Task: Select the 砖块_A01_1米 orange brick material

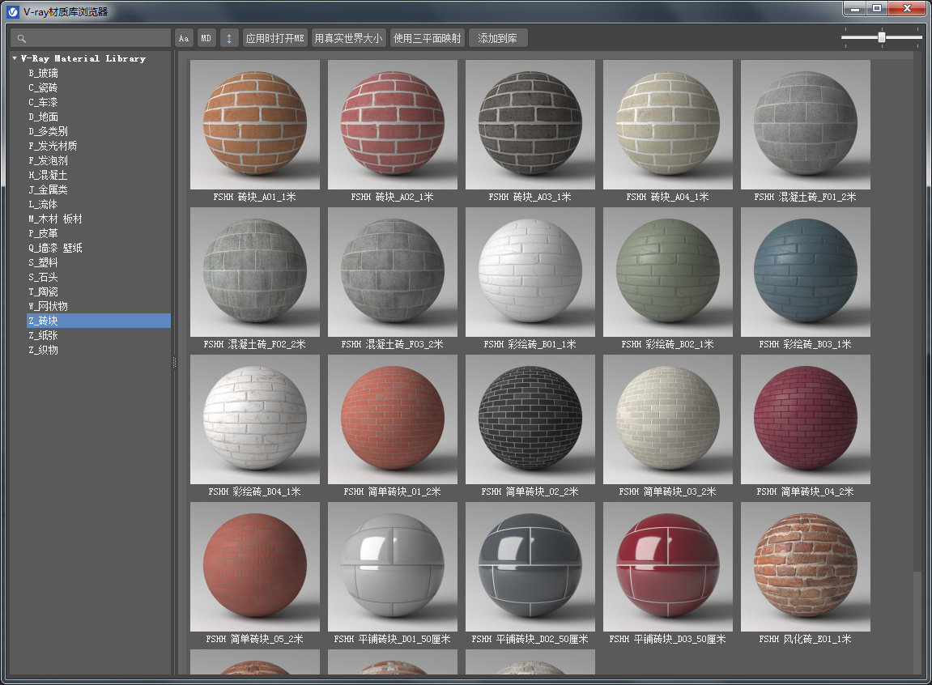Action: 255,125
